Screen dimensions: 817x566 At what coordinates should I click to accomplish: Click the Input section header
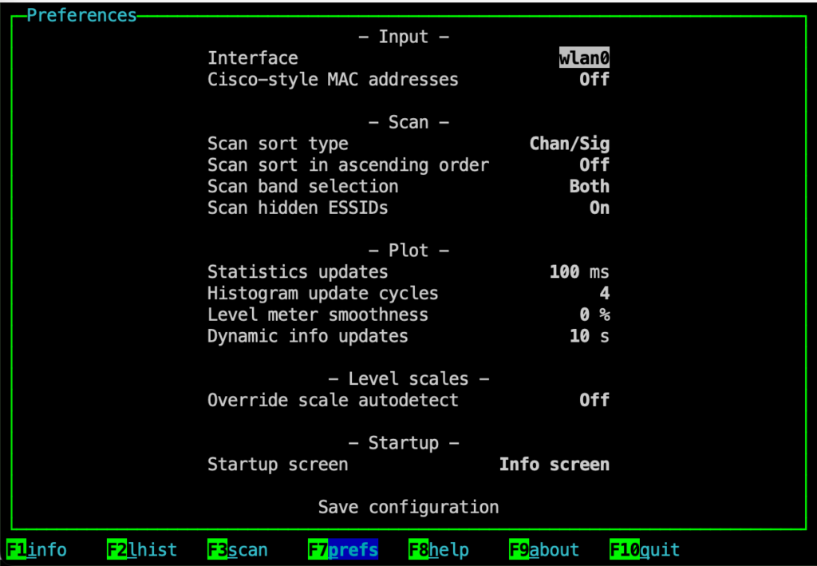point(404,37)
